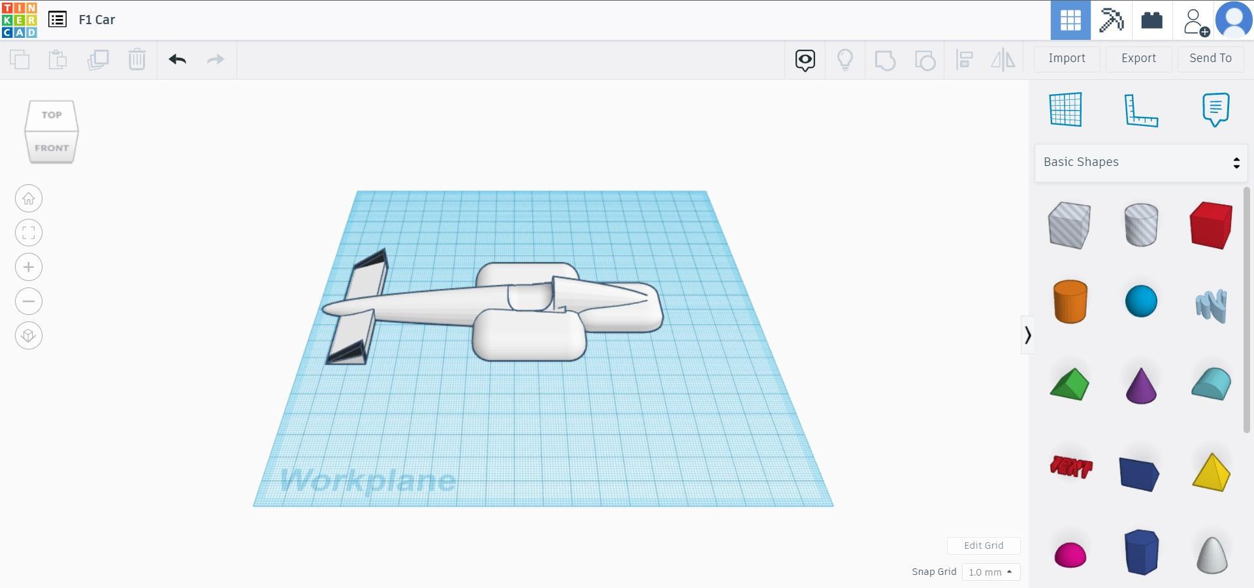Click the Copy toolbar icon
This screenshot has height=588, width=1254.
point(20,59)
